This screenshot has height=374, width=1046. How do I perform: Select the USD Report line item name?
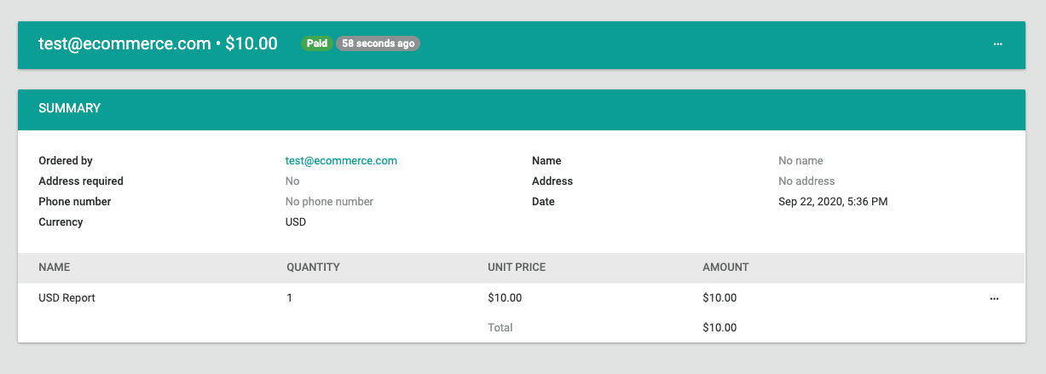tap(66, 298)
